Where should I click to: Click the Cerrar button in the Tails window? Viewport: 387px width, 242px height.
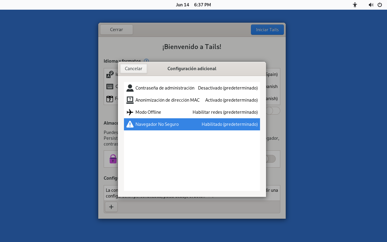(x=116, y=30)
